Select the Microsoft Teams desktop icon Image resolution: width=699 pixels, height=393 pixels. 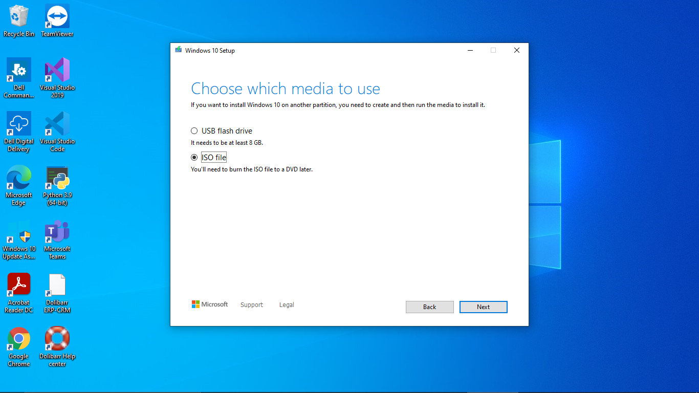coord(57,239)
